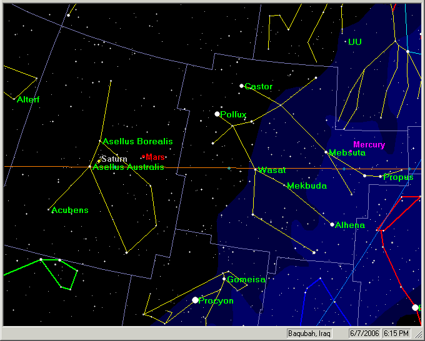Click the star Wasat on the ecliptic

[x=256, y=169]
